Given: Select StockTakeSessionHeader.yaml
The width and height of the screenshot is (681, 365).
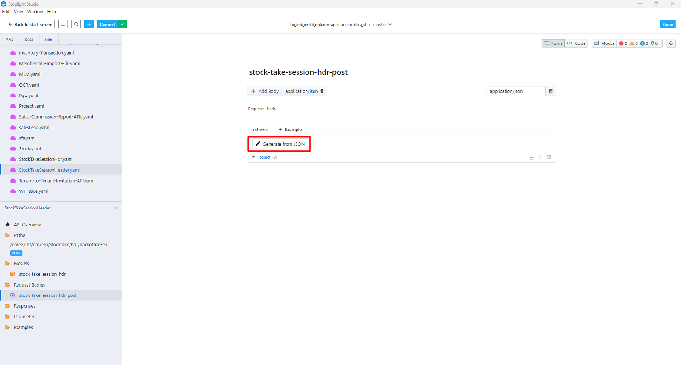Looking at the screenshot, I should 49,170.
